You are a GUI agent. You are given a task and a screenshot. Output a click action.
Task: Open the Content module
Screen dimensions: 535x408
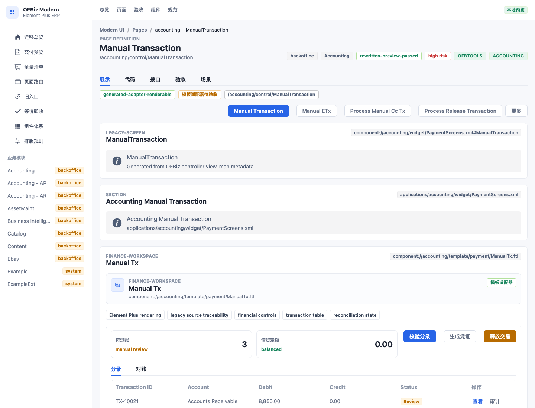click(x=46, y=246)
